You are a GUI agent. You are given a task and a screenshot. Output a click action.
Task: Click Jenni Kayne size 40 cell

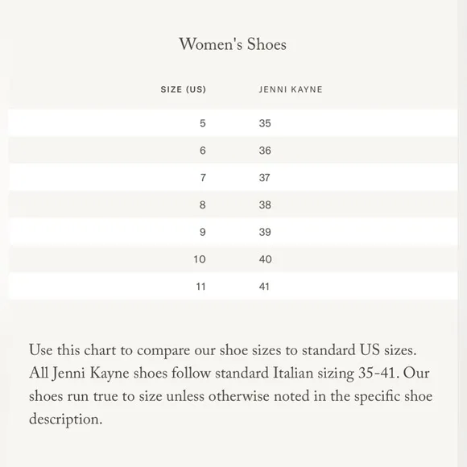click(x=265, y=259)
